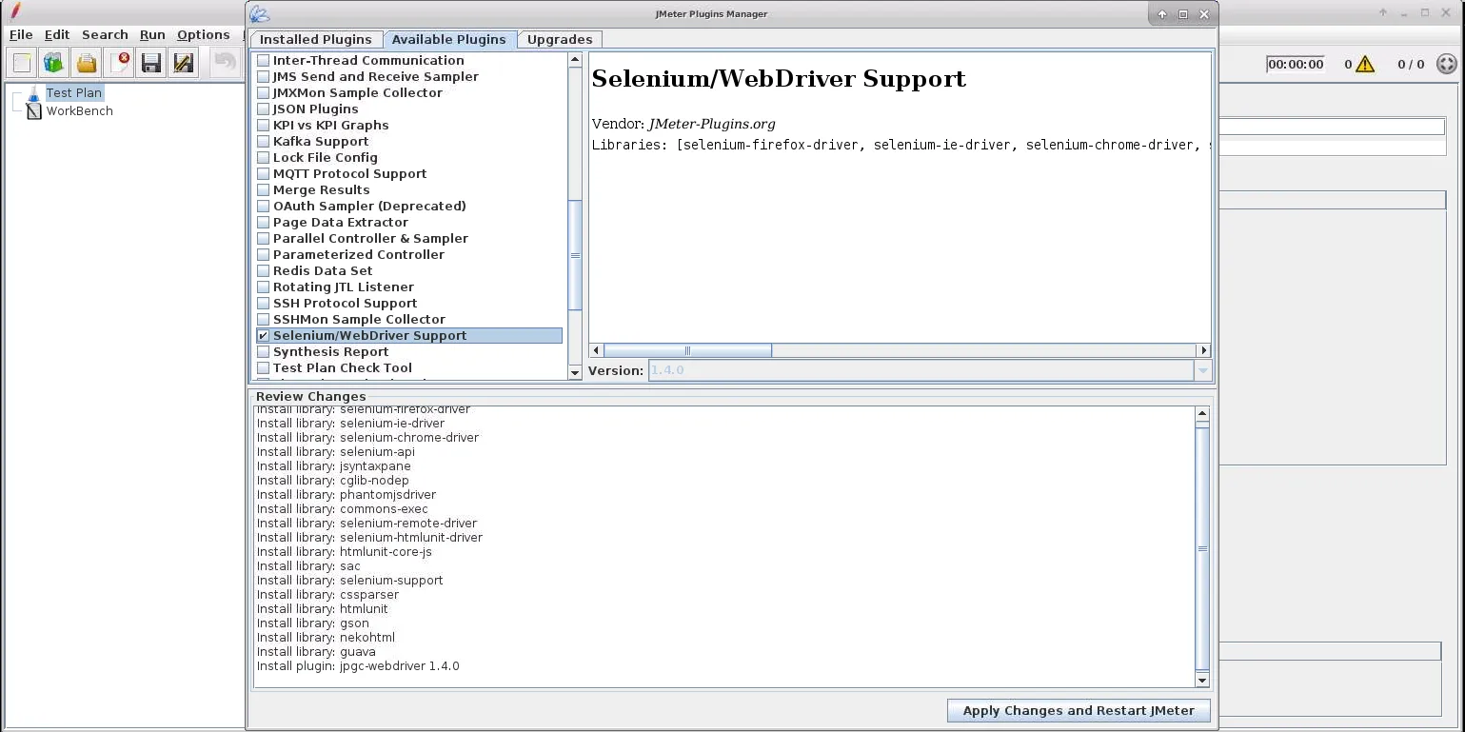Select the Test Plan Check Tool row

pos(409,368)
